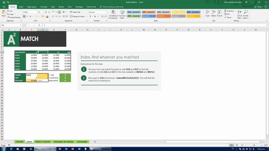Click the Orientation text-angle icon

tap(64, 12)
